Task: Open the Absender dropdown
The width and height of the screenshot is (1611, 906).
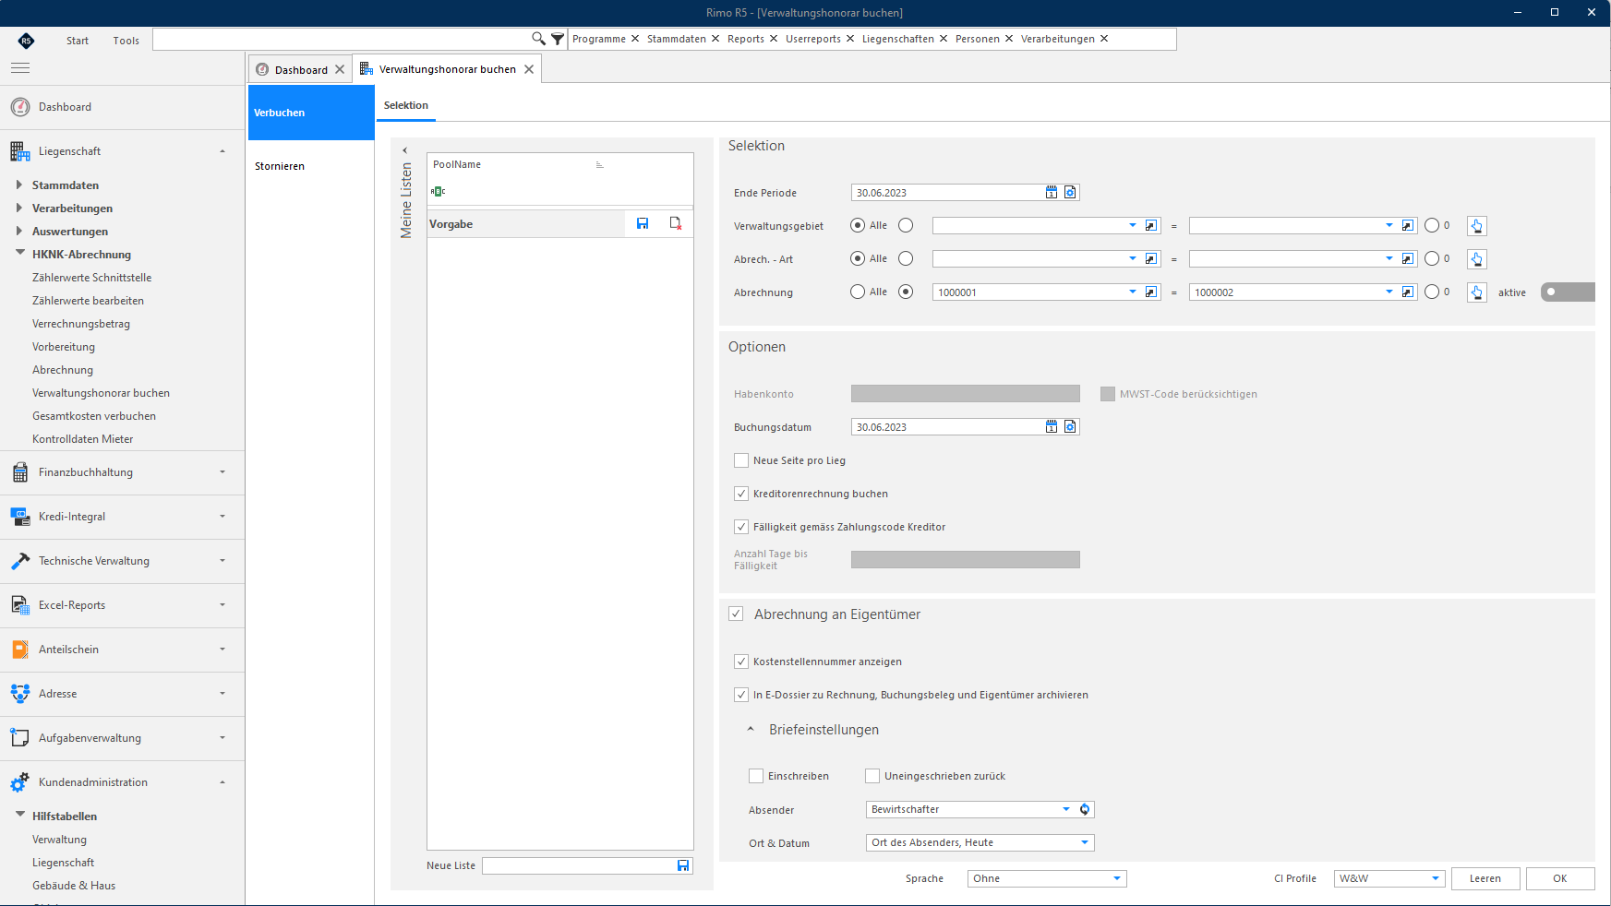Action: (x=1066, y=809)
